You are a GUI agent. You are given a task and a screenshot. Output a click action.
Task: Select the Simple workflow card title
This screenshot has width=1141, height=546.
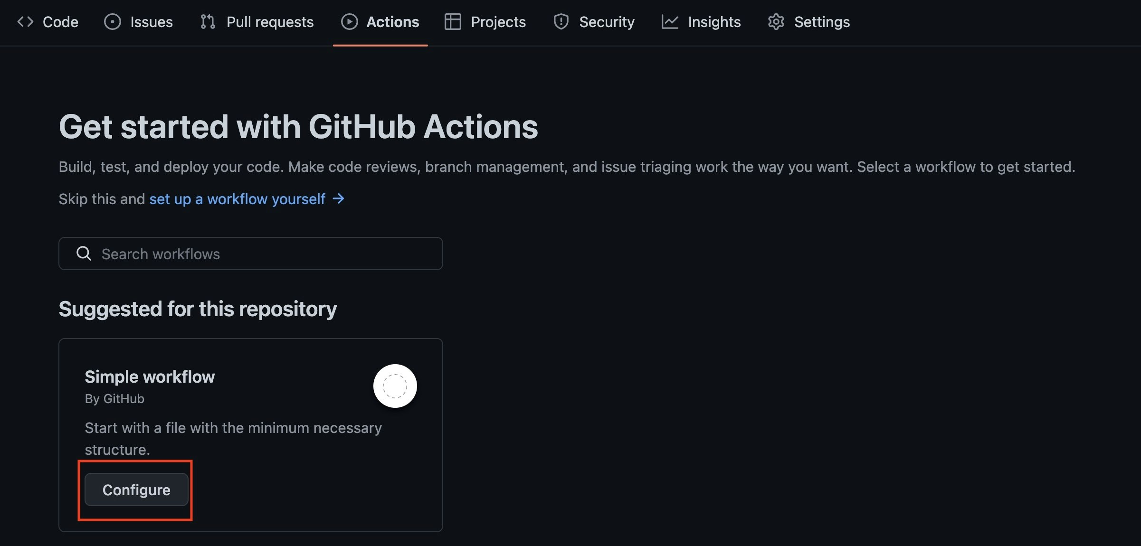point(150,377)
